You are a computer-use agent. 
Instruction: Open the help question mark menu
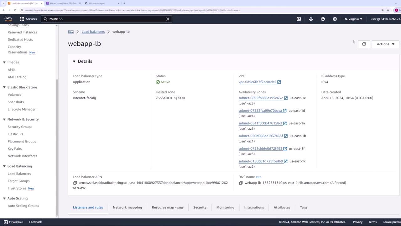323,19
